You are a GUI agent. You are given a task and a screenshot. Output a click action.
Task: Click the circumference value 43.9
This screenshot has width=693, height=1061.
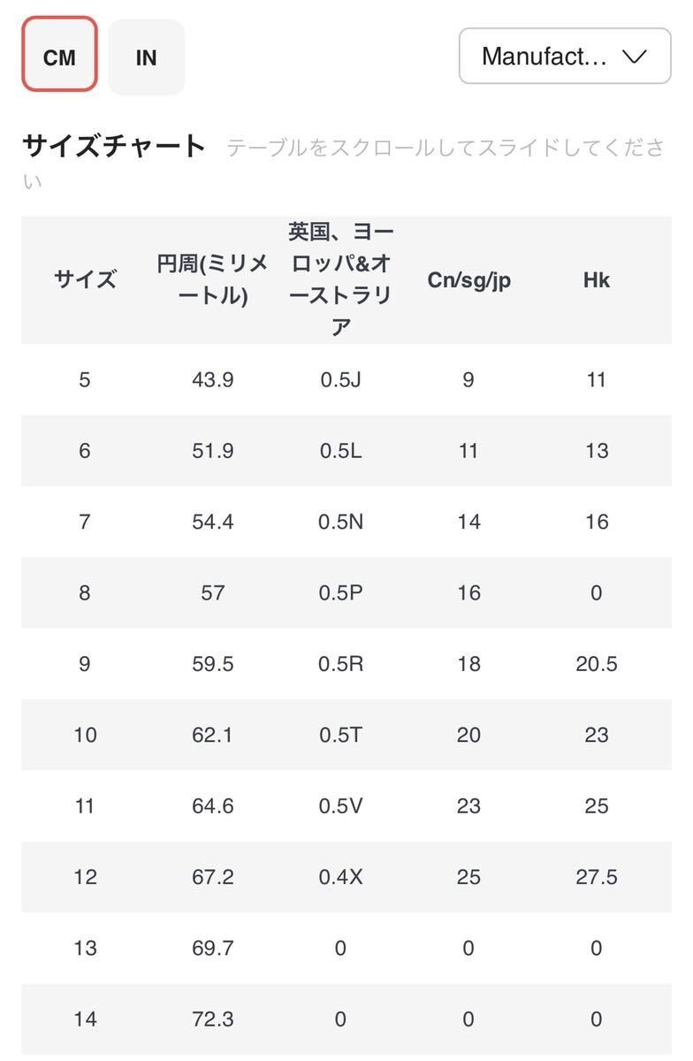[x=213, y=379]
